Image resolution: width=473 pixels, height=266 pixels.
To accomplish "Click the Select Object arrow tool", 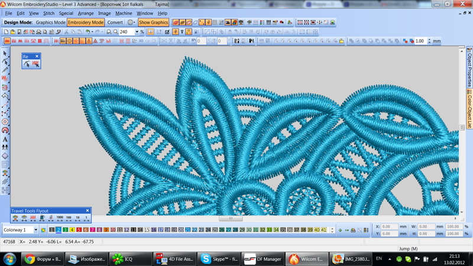I will point(5,53).
